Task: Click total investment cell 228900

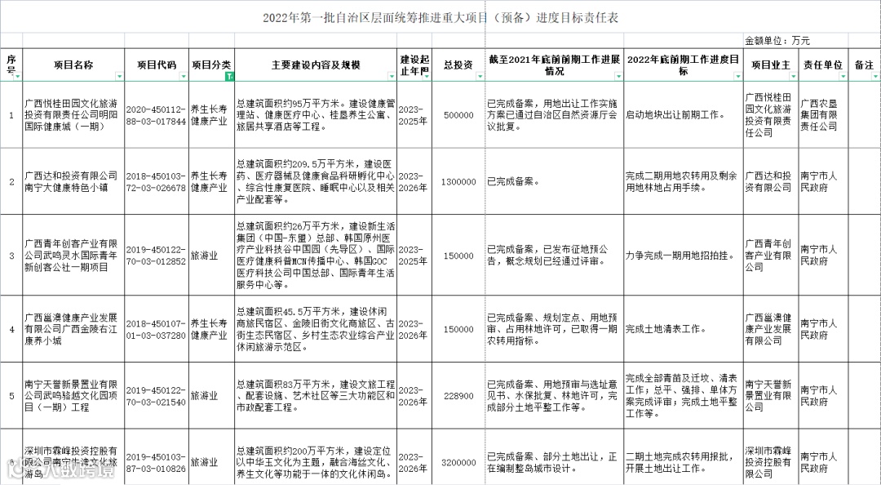Action: pos(458,395)
